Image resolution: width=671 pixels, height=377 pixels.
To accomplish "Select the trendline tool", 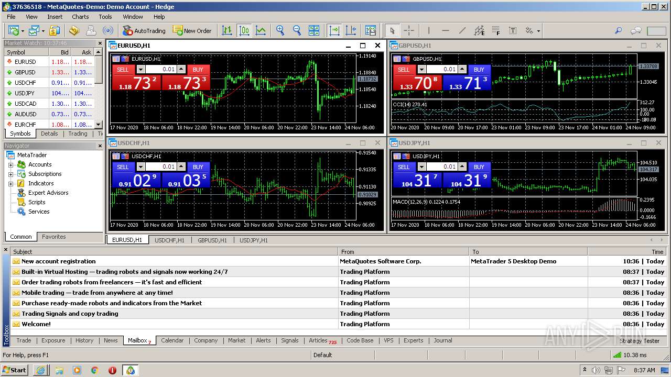I will tap(462, 31).
